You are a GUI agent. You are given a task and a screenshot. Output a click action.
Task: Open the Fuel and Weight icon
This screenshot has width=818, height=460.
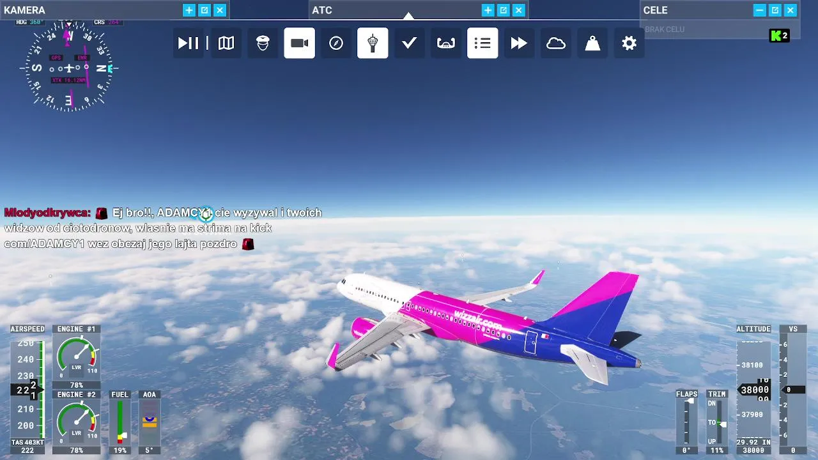(592, 43)
